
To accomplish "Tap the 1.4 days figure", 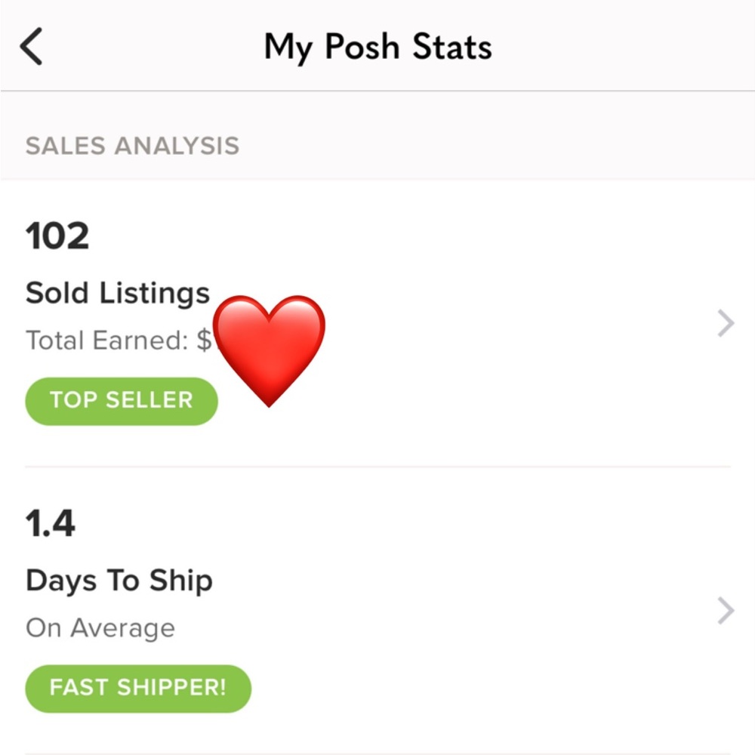I will (x=51, y=524).
